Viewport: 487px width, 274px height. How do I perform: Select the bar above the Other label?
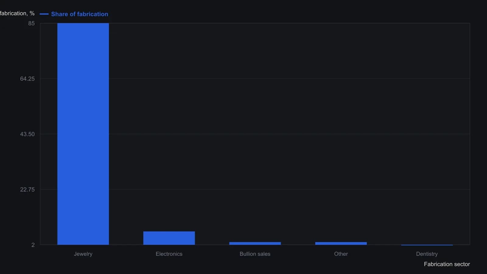click(x=341, y=243)
